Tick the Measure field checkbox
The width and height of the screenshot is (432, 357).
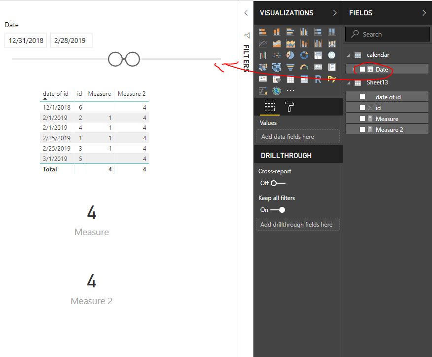click(362, 119)
